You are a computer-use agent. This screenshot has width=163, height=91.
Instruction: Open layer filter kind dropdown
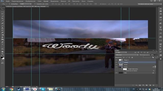tap(121, 52)
